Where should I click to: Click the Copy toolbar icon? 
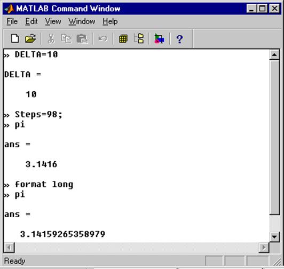coord(66,39)
